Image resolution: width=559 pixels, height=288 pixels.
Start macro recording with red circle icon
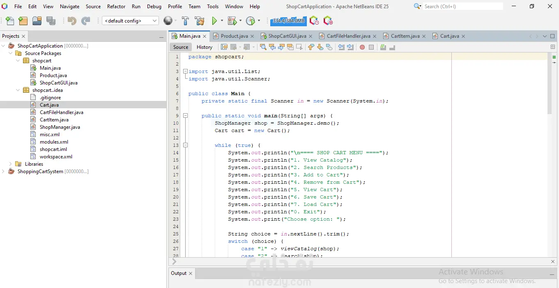(x=362, y=47)
